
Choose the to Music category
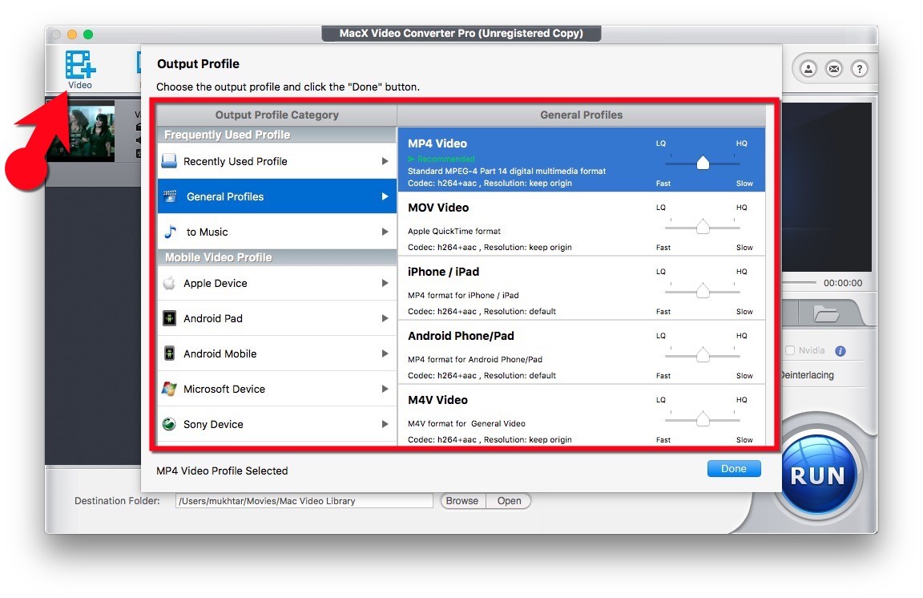point(277,232)
